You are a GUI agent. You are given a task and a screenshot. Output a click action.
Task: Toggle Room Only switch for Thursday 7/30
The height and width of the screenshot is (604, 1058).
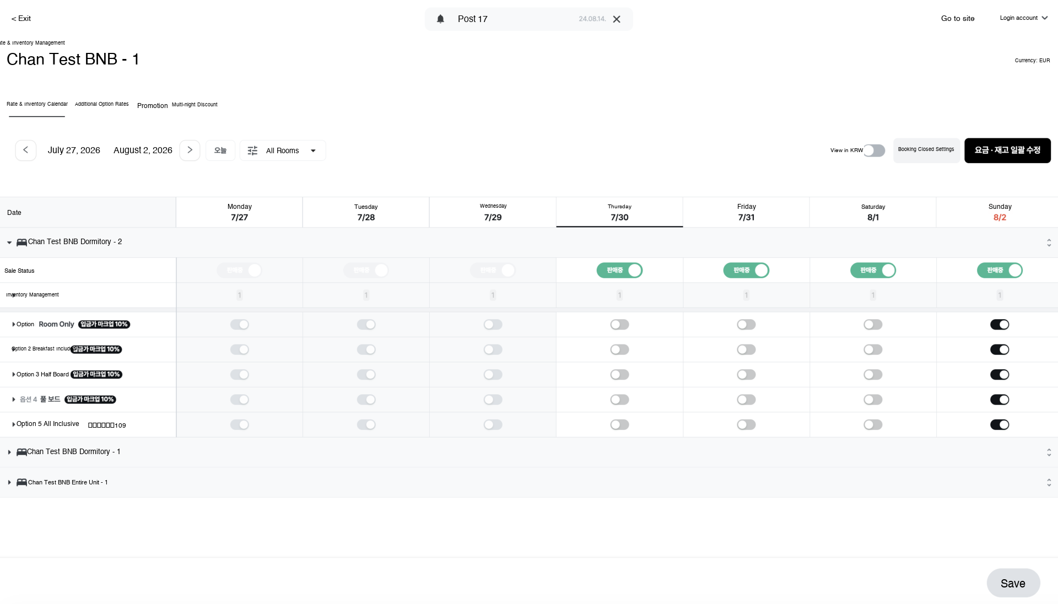(x=619, y=325)
